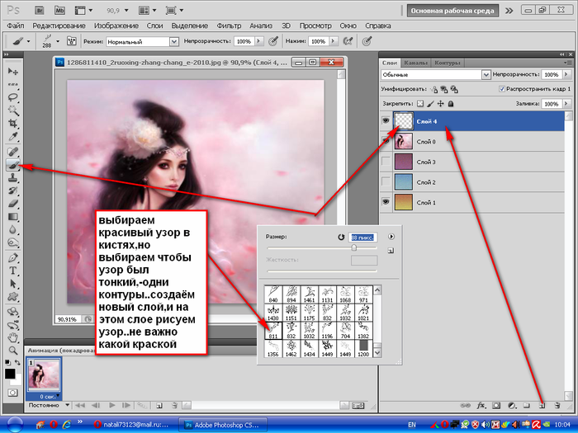Expand layer Заливка arrow
This screenshot has height=433, width=578.
point(566,104)
